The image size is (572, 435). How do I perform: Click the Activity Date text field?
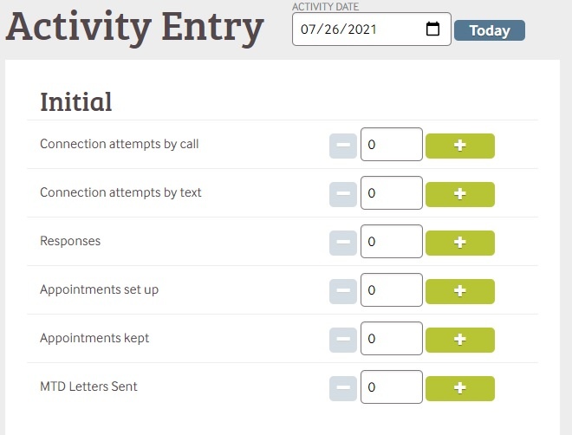355,29
